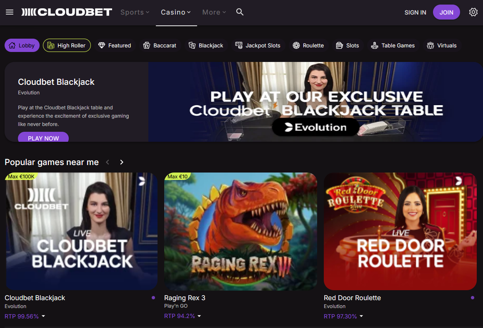Image resolution: width=483 pixels, height=328 pixels.
Task: Click the Cloudbet logo
Action: [67, 12]
